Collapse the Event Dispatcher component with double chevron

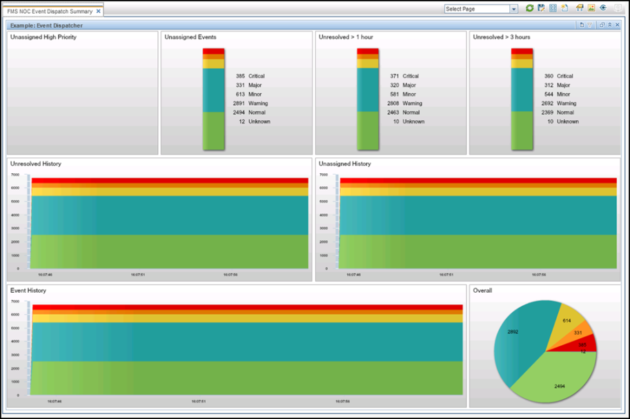[x=609, y=25]
